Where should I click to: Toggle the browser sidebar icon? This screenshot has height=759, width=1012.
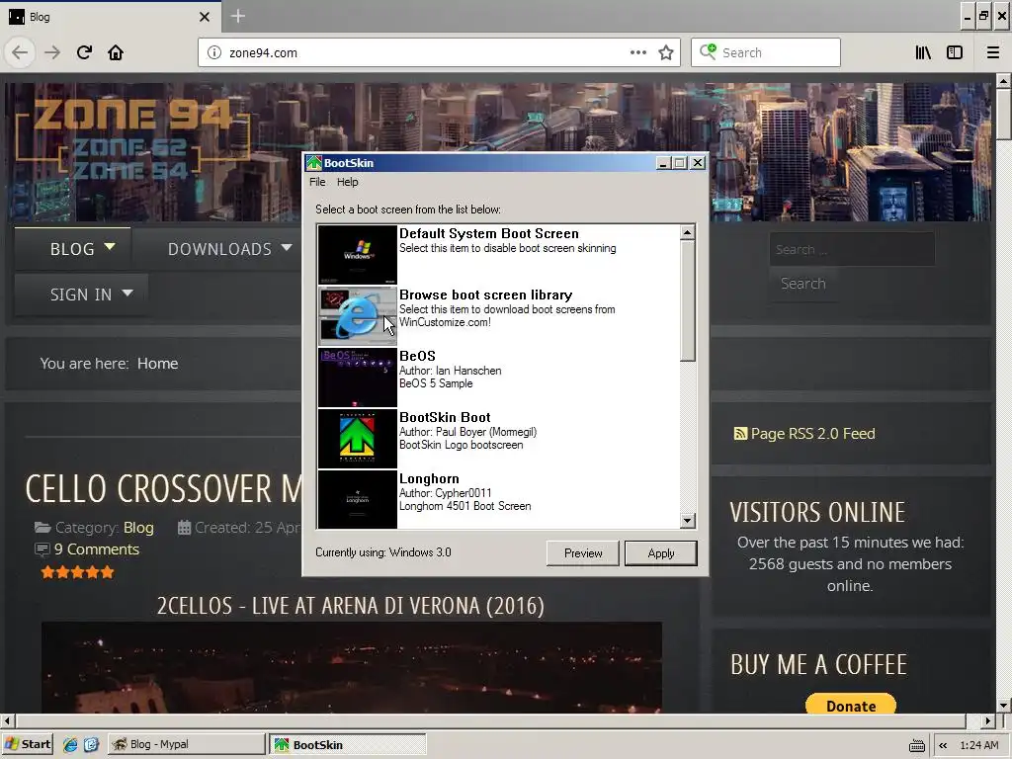(x=955, y=52)
